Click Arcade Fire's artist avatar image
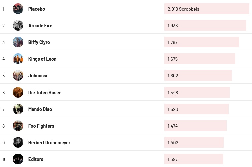252x167 pixels. tap(18, 25)
